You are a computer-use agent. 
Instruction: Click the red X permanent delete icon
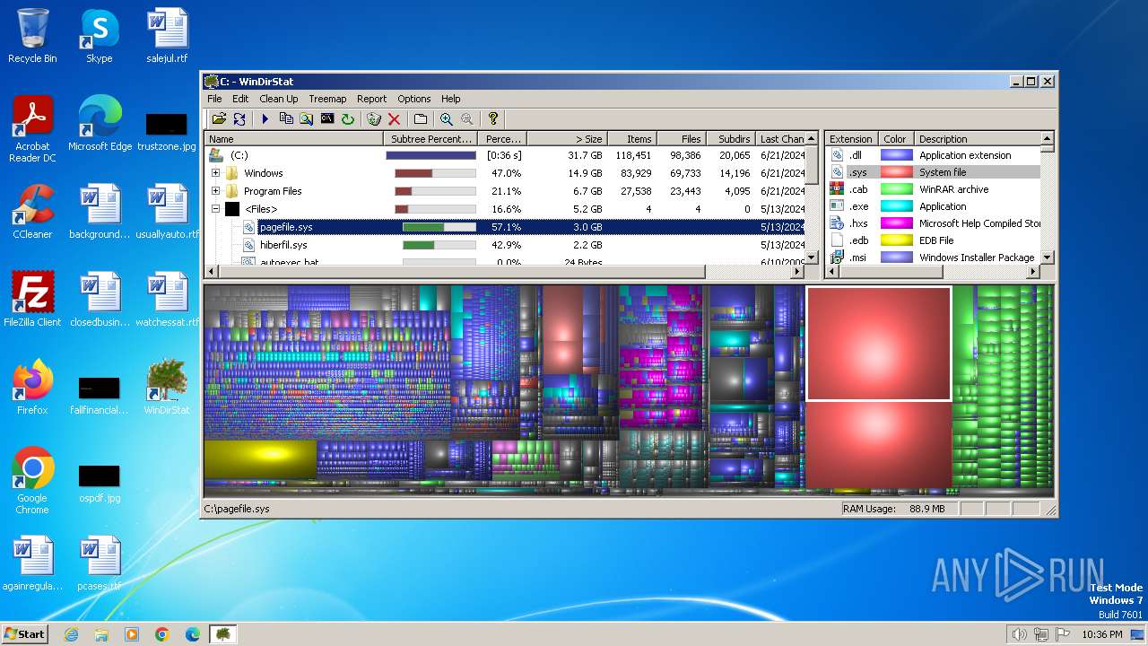tap(394, 118)
